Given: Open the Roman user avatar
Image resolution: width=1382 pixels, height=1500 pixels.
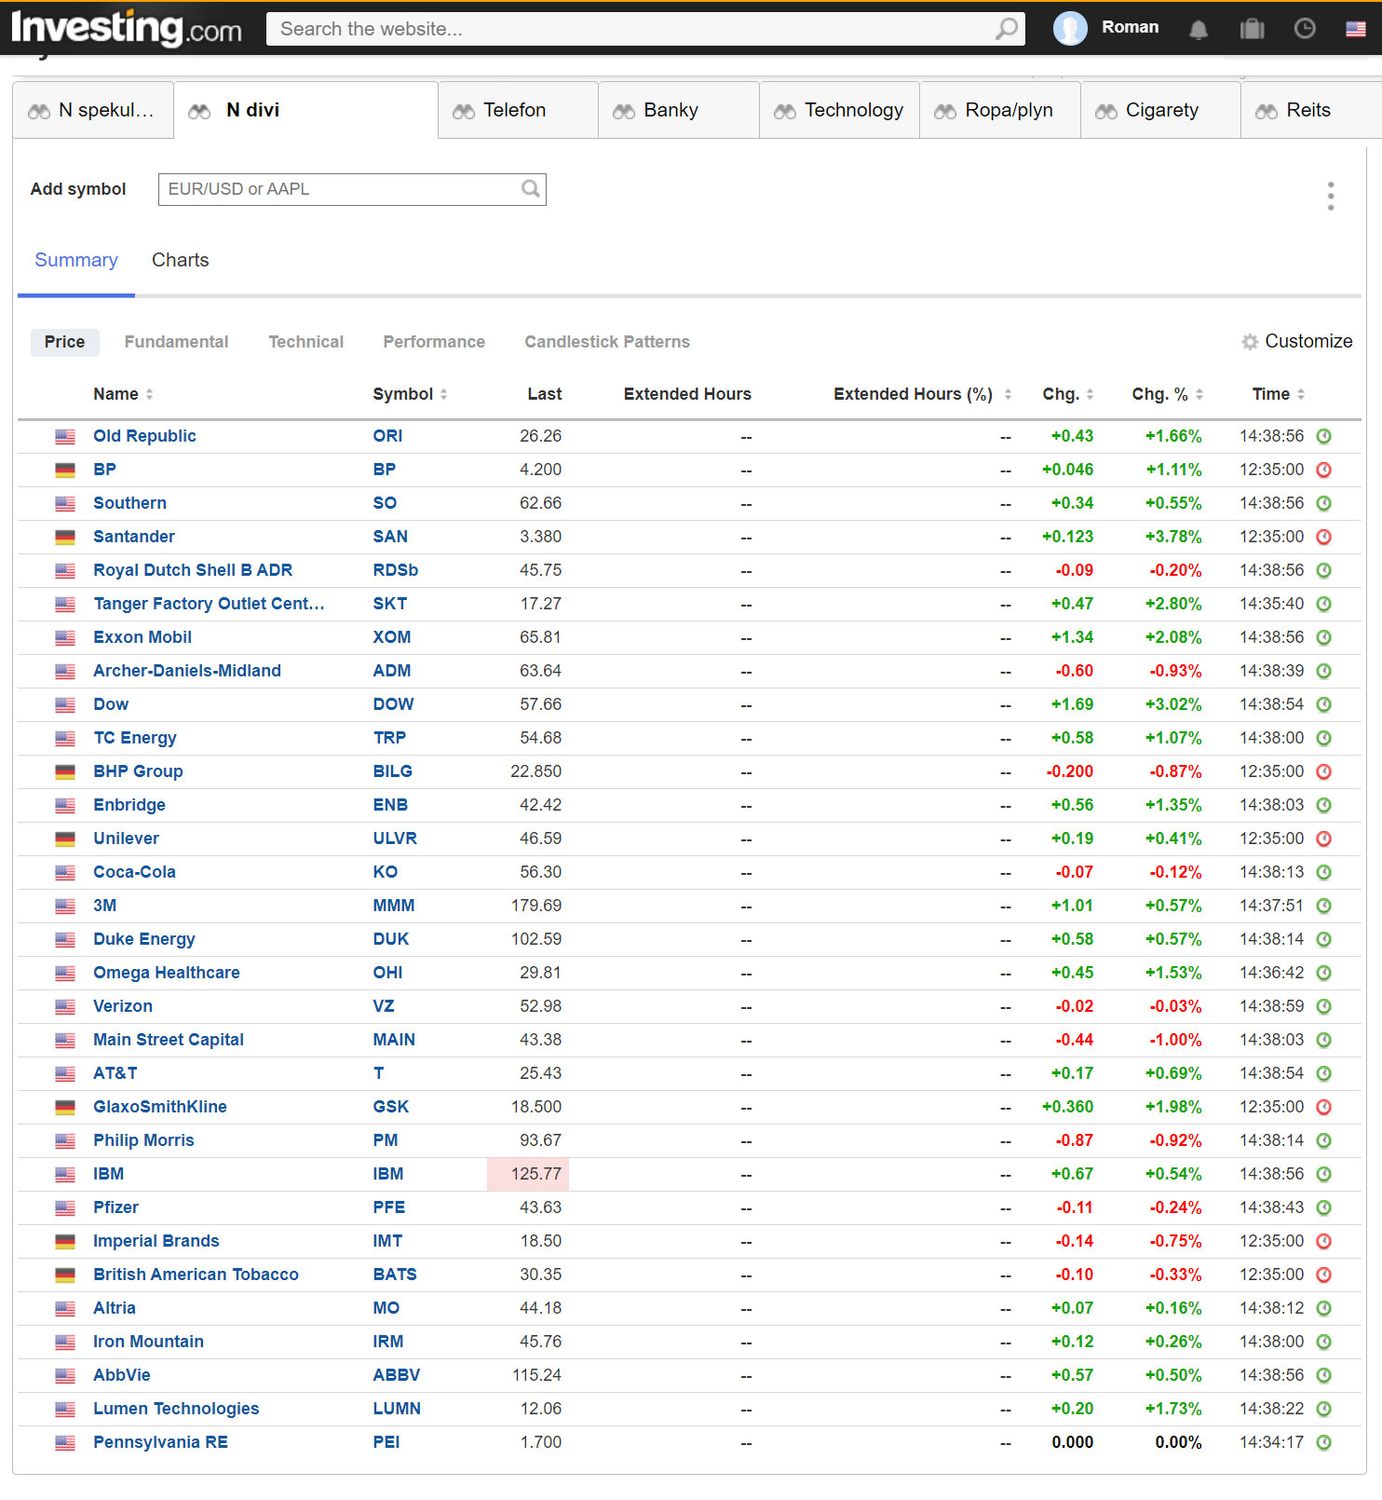Looking at the screenshot, I should 1070,28.
